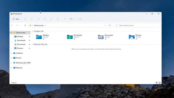Open the address bar history dropdown
Screen dimensions: 174x98
[105, 25]
